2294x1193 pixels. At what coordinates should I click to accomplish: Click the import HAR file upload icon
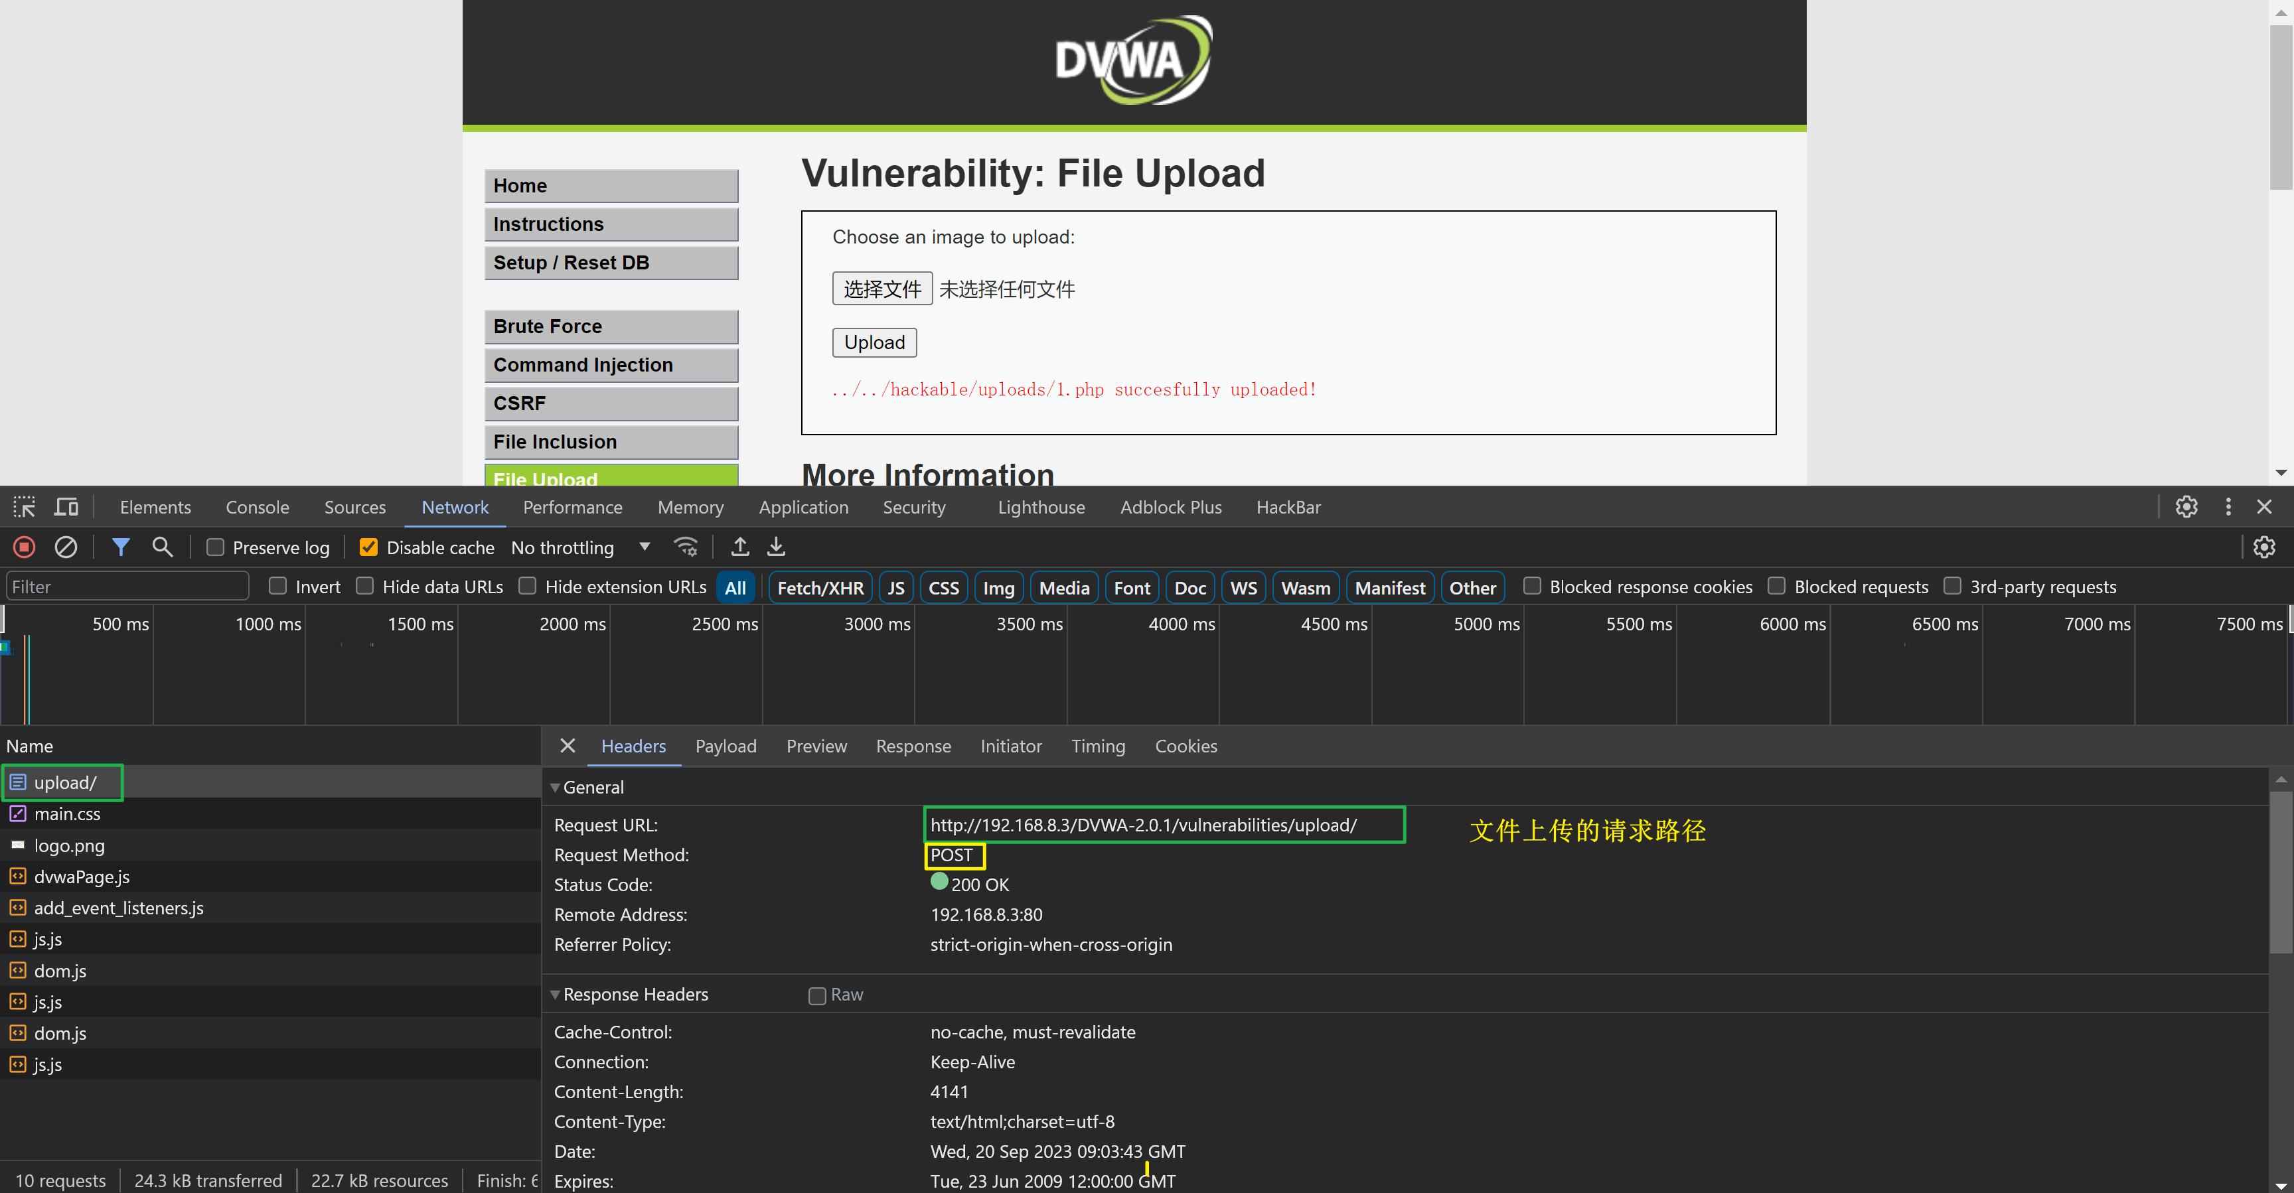coord(739,547)
